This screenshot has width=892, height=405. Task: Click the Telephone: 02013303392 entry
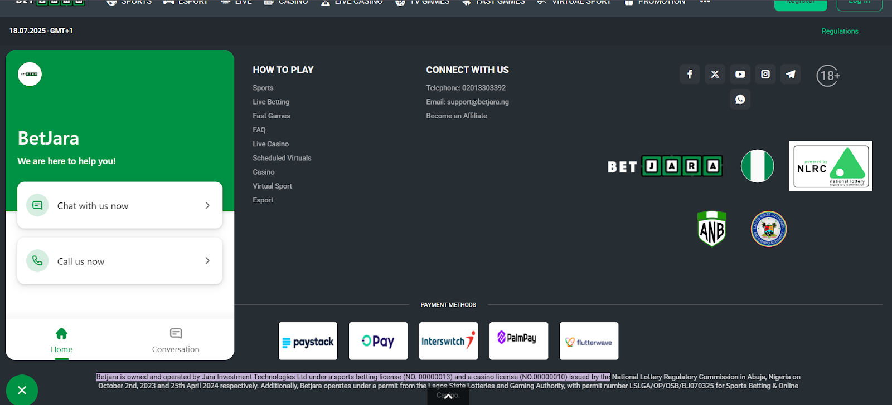click(466, 88)
